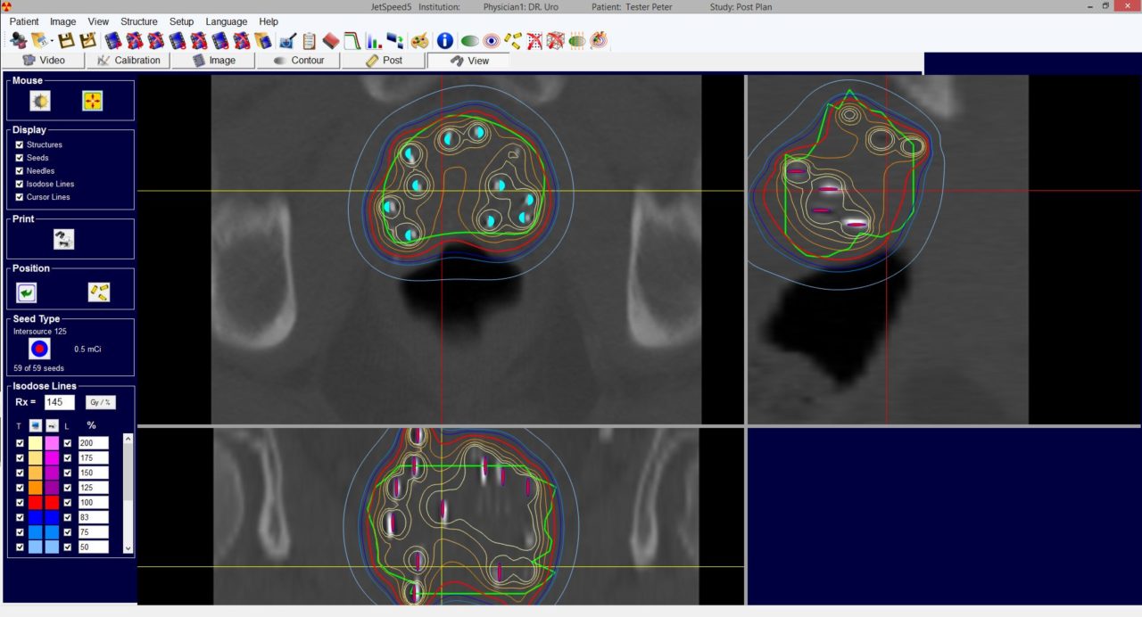The image size is (1142, 617).
Task: Open the Setup menu
Action: 181,21
